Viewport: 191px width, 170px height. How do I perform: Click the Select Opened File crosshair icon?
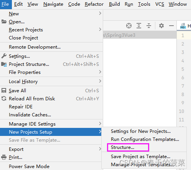[129, 26]
